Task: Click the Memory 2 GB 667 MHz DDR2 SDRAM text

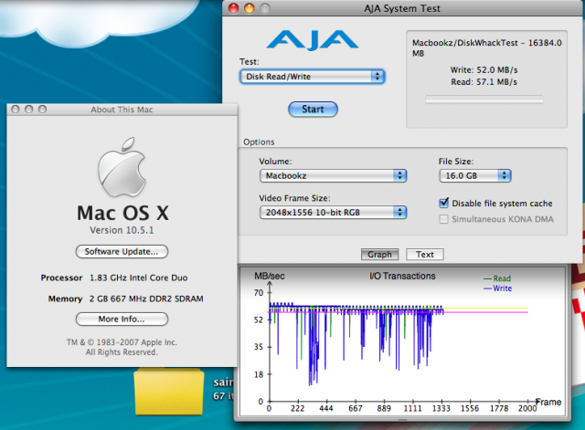Action: (126, 299)
